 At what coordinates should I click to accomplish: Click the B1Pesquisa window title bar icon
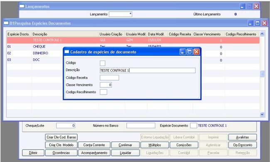[6, 23]
